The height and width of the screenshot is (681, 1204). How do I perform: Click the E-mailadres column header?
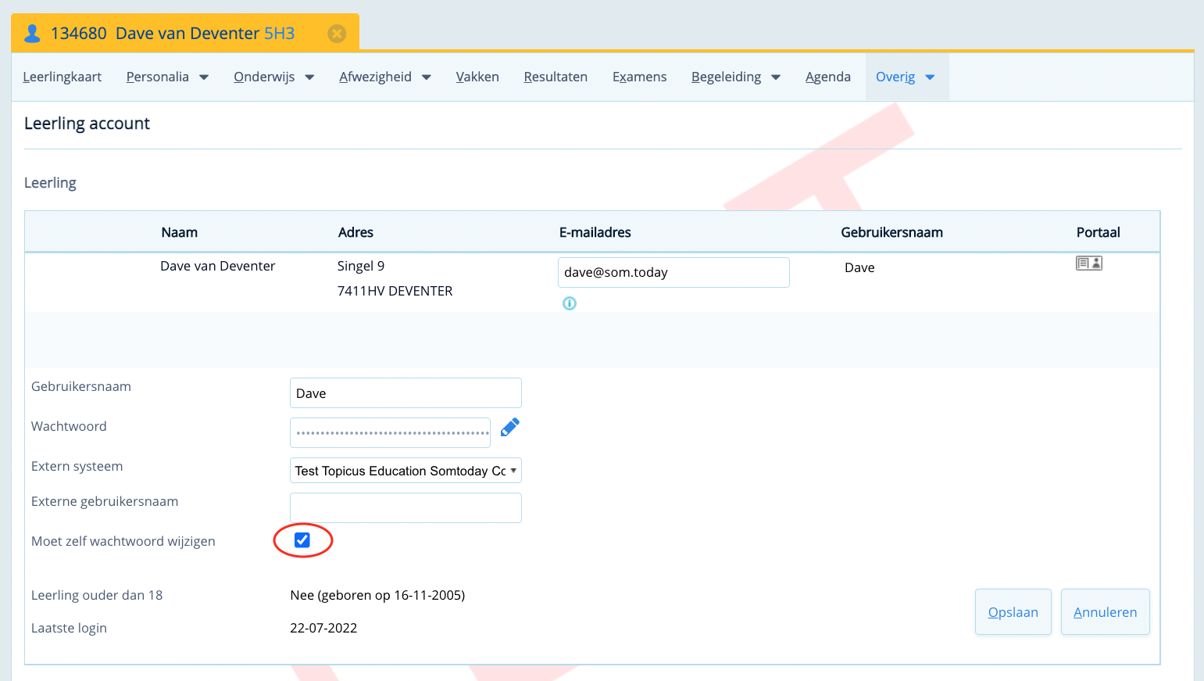(595, 232)
